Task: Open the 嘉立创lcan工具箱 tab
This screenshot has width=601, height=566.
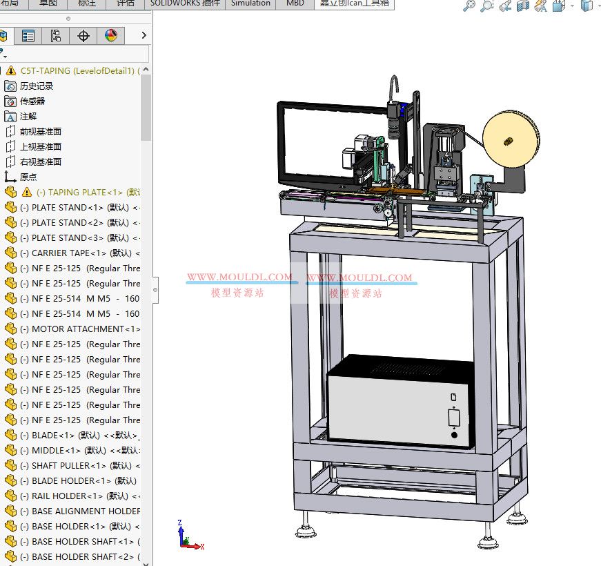Action: [x=353, y=3]
